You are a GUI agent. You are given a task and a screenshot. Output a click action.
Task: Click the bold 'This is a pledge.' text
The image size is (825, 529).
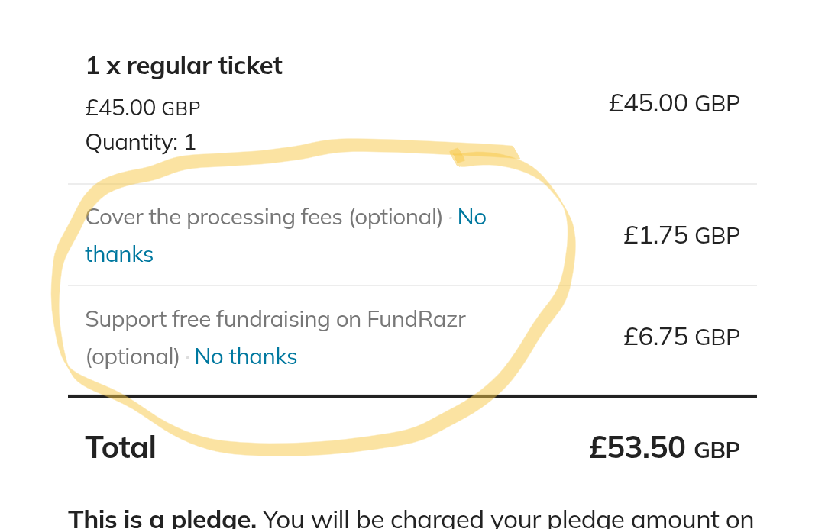[x=161, y=517]
